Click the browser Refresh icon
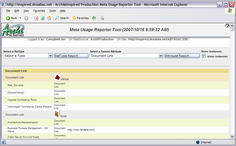Screen dimensions: 236x146 point(43,18)
